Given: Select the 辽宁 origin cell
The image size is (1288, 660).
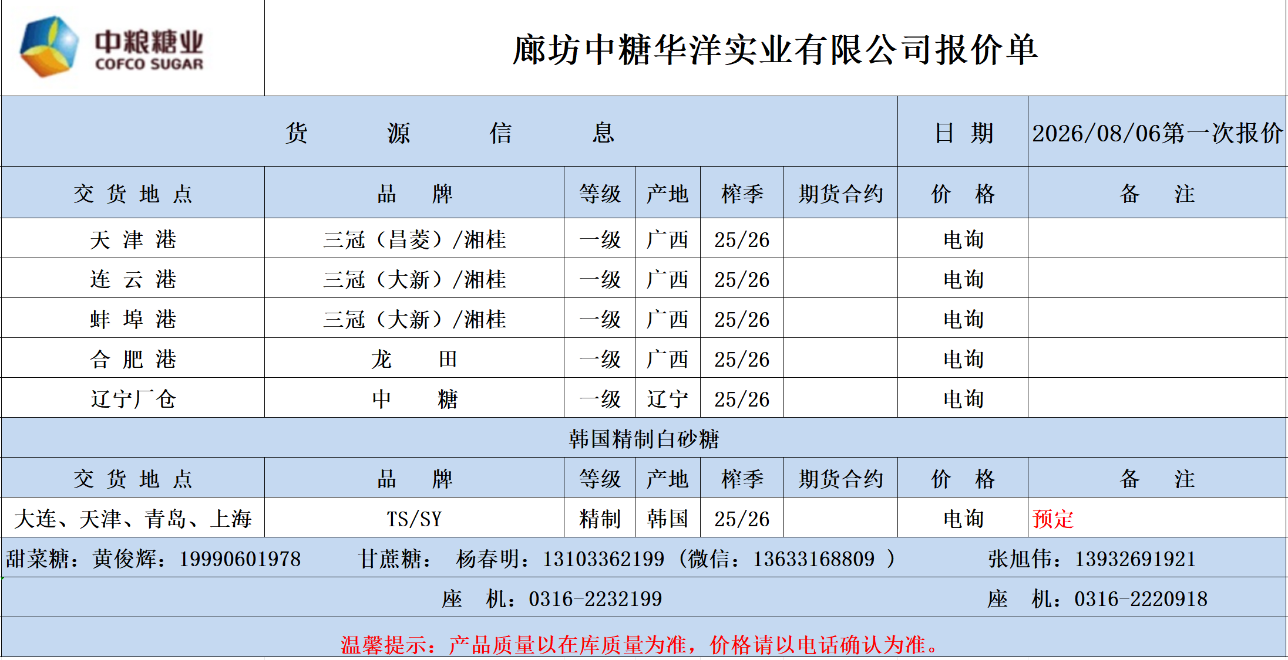Looking at the screenshot, I should 668,398.
